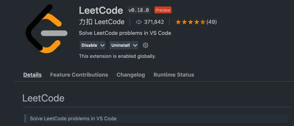The width and height of the screenshot is (294, 126).
Task: Switch to the Details tab
Action: coord(32,75)
